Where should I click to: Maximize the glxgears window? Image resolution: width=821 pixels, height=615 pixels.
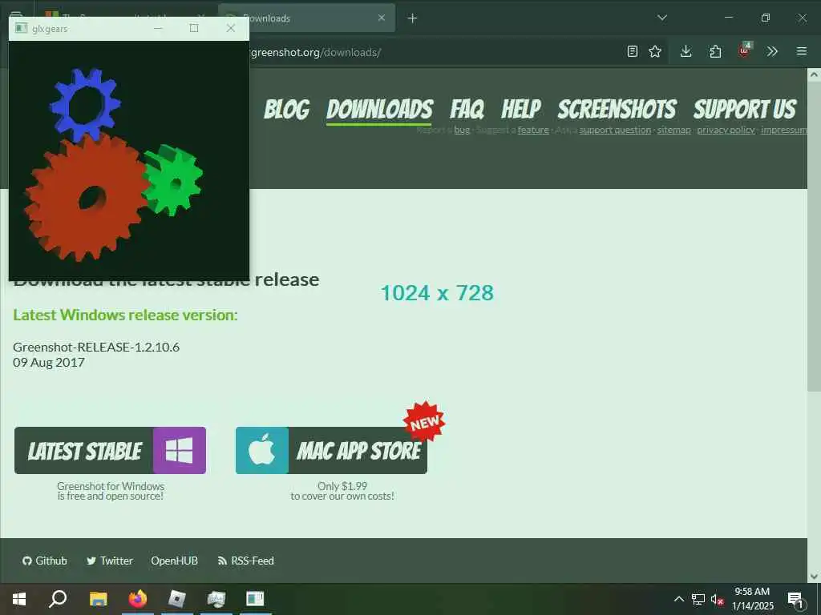click(194, 28)
